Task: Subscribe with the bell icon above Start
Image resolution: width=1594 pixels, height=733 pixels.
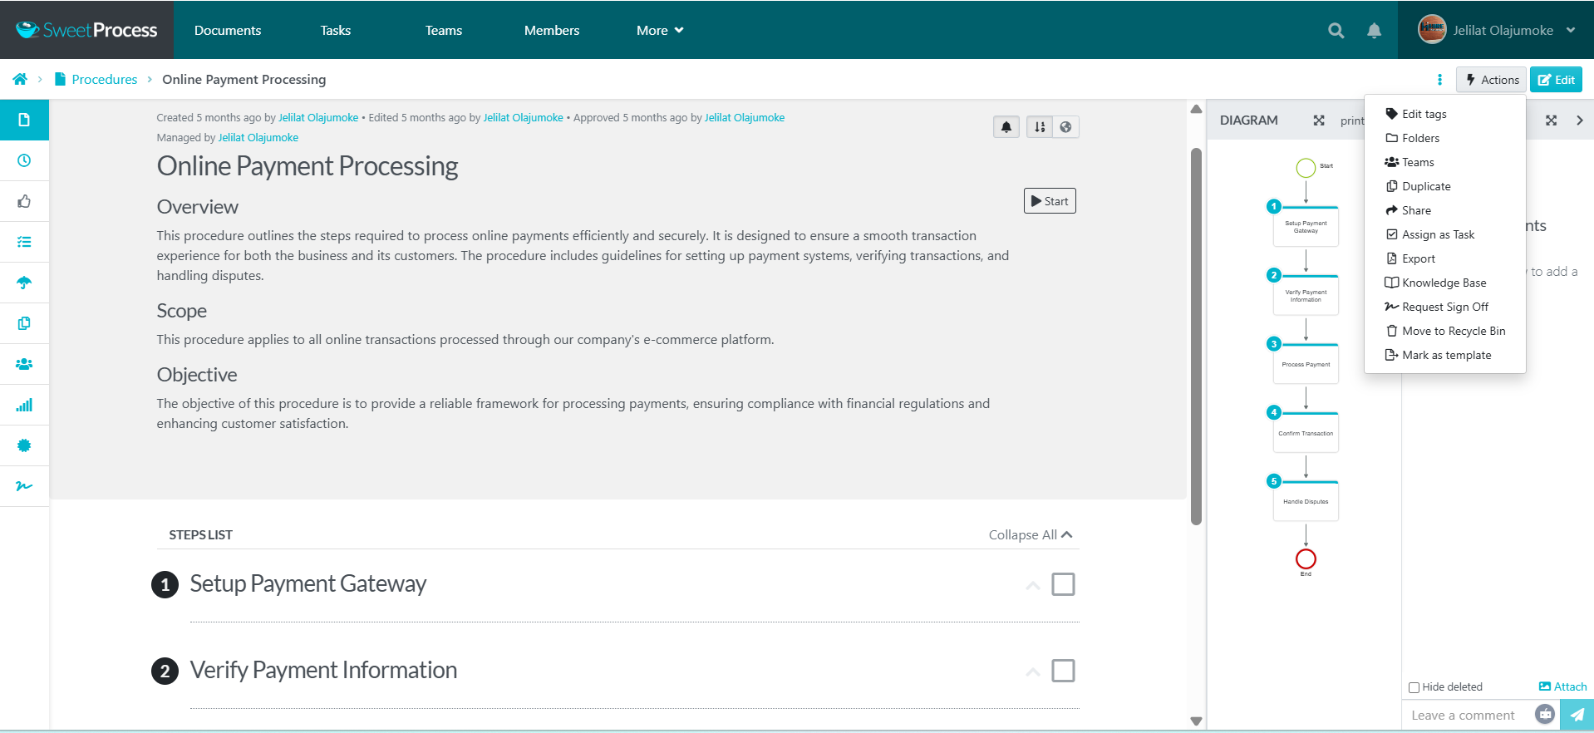Action: (x=1006, y=127)
